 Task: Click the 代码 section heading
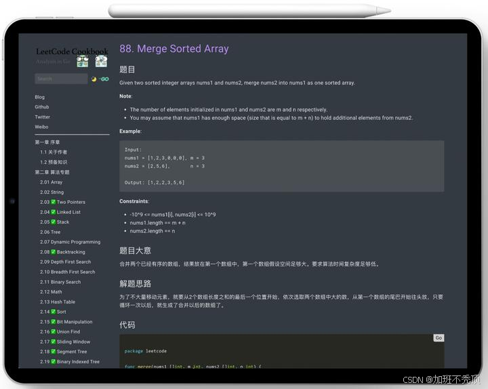click(x=127, y=325)
